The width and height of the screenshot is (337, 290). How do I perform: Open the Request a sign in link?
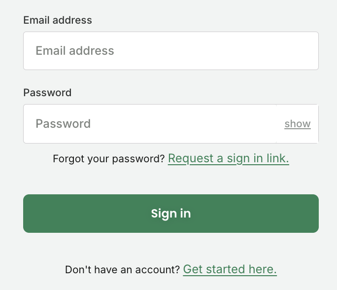click(x=228, y=158)
